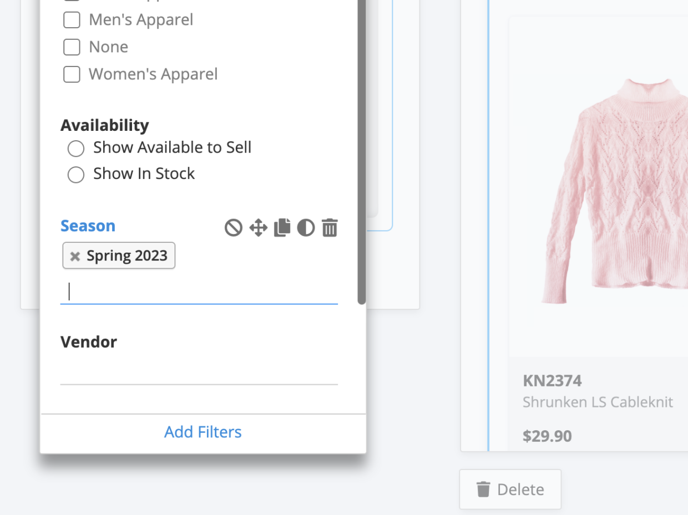Open the Add Filters panel
The width and height of the screenshot is (688, 515).
tap(203, 432)
